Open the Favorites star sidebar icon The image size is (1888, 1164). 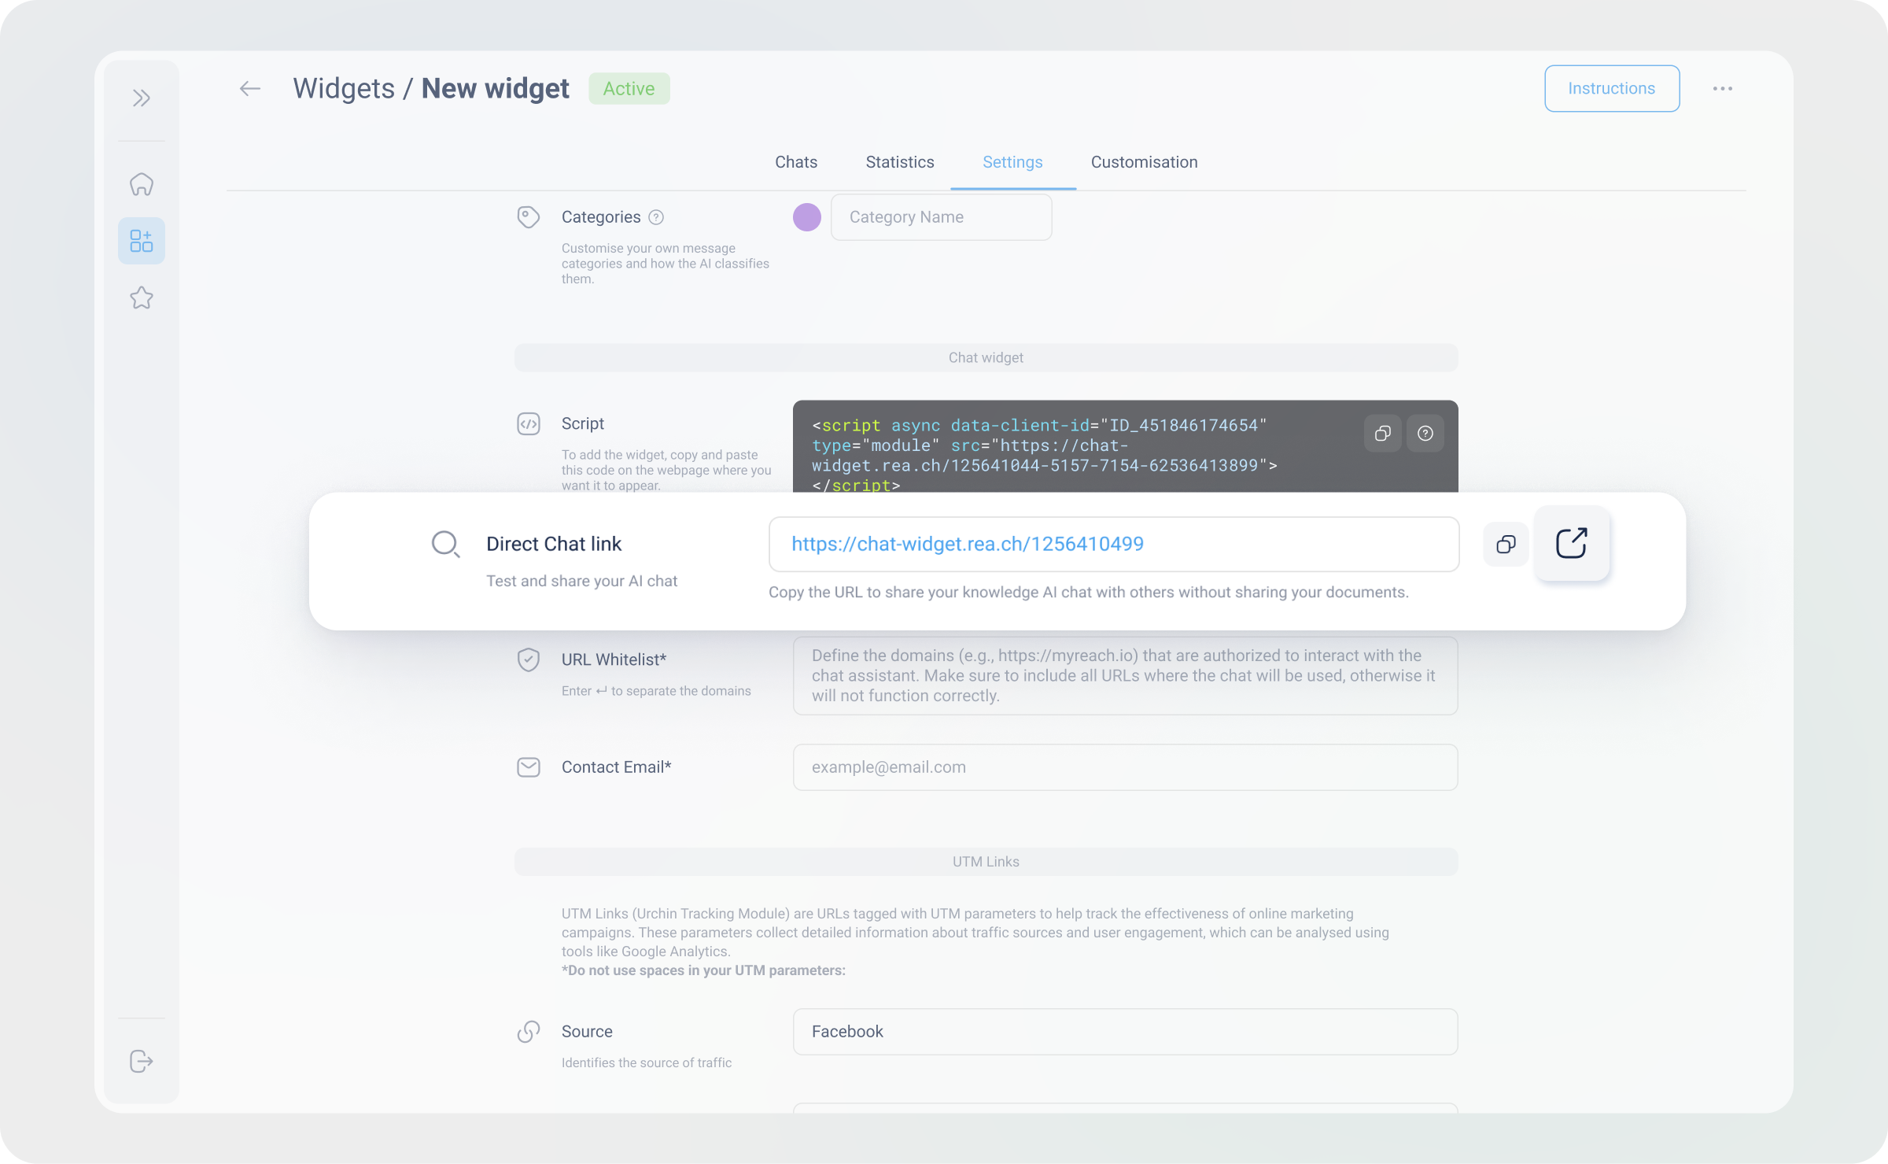coord(142,297)
